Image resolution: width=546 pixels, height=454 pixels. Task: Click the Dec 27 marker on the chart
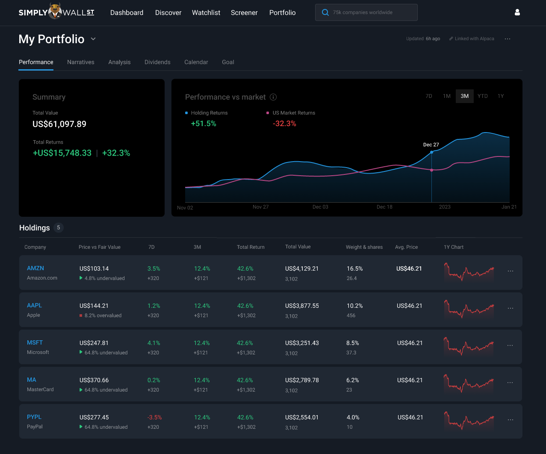pyautogui.click(x=431, y=152)
